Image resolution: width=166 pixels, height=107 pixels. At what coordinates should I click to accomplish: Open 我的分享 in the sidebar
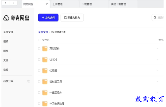(8, 81)
